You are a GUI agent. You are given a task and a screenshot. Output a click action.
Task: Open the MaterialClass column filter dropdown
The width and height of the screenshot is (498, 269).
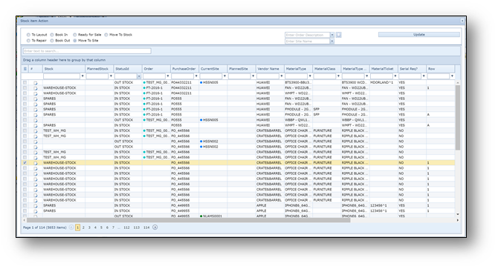pyautogui.click(x=338, y=76)
